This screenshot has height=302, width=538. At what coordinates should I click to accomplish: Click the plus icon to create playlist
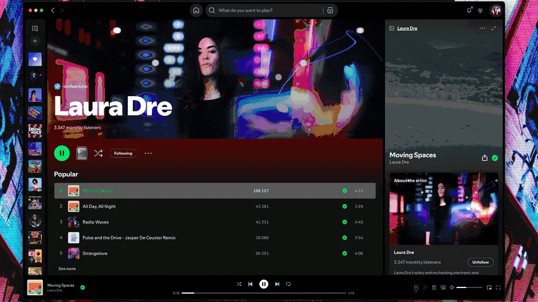click(x=35, y=41)
